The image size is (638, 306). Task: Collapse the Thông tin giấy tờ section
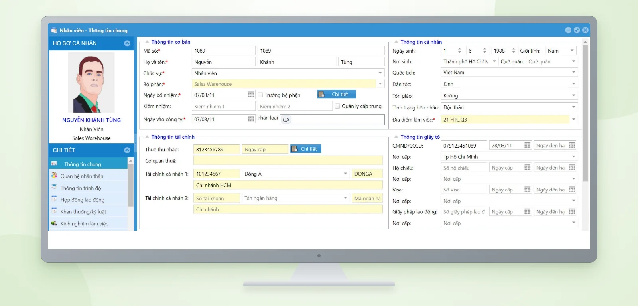click(x=396, y=137)
